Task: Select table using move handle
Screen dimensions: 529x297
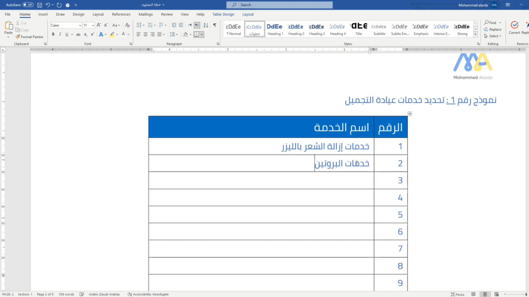Action: [x=410, y=114]
